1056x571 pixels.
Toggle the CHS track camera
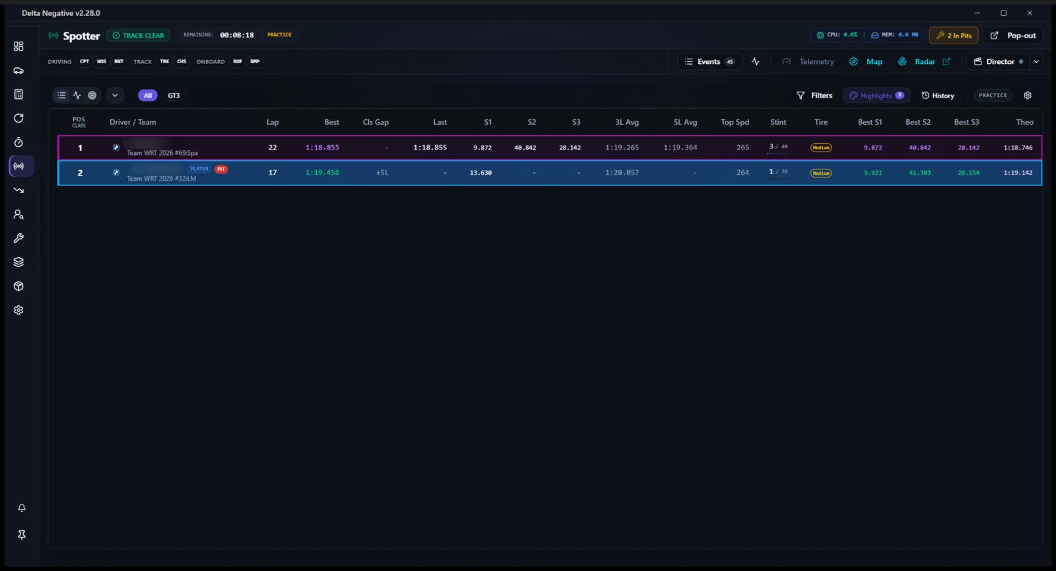(181, 61)
